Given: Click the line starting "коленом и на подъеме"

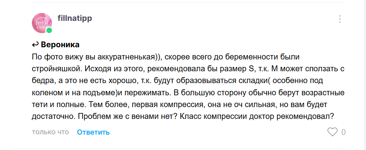Looking at the screenshot, I should tap(188, 93).
